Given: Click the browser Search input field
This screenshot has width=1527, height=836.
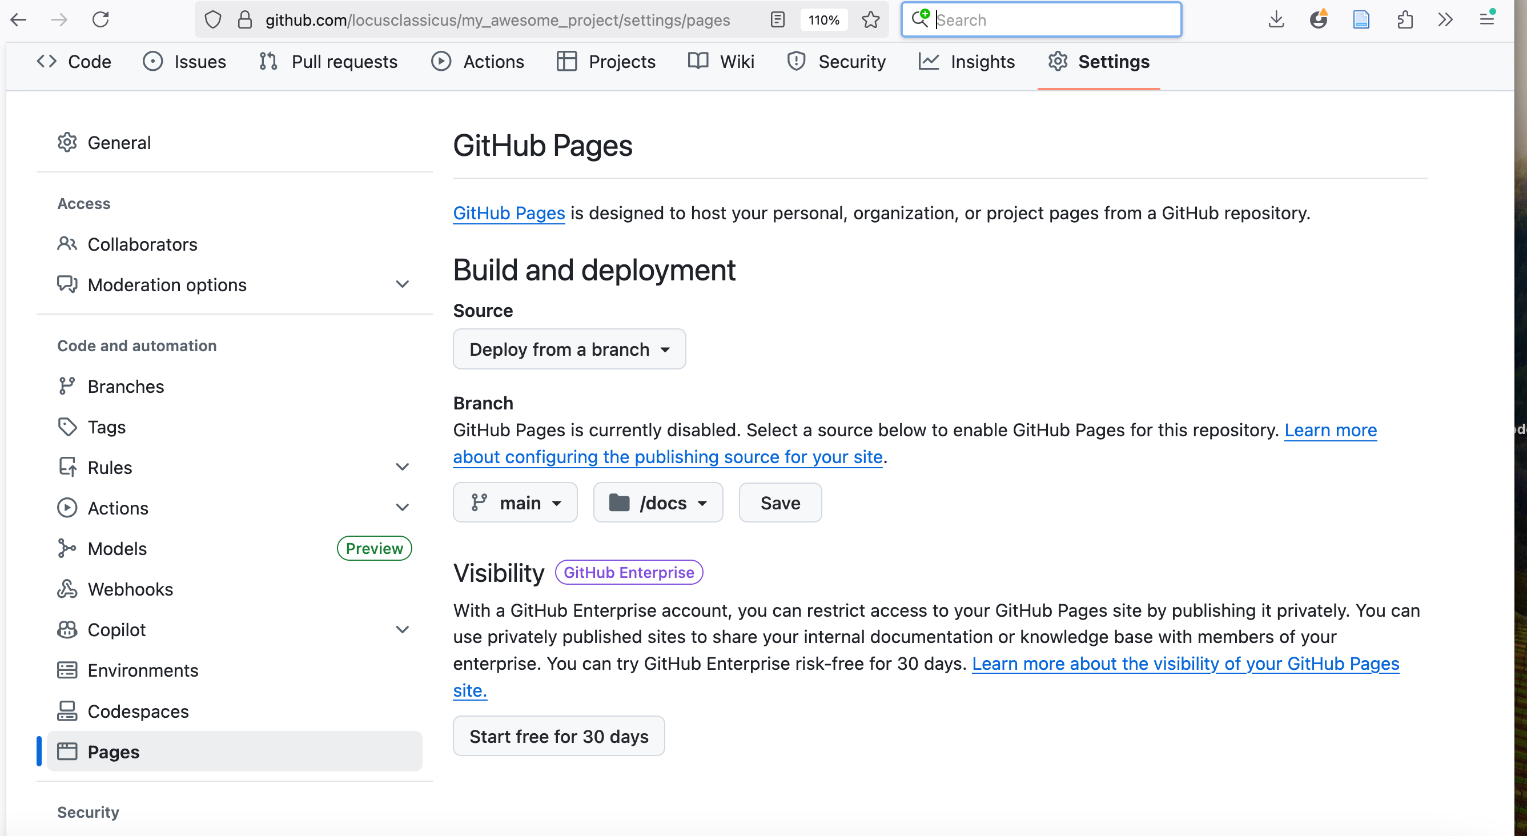Looking at the screenshot, I should pyautogui.click(x=1049, y=19).
